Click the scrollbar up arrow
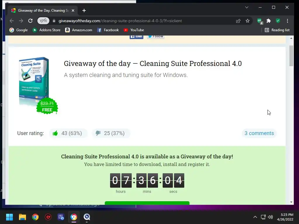The width and height of the screenshot is (299, 224). pos(291,38)
